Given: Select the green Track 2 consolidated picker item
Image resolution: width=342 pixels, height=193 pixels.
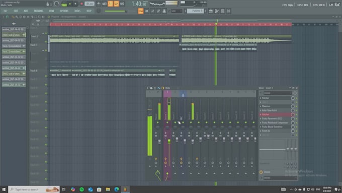Looking at the screenshot, I should coord(14,51).
